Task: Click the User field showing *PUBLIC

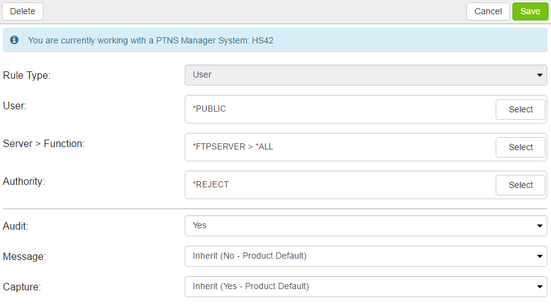Action: pyautogui.click(x=339, y=109)
